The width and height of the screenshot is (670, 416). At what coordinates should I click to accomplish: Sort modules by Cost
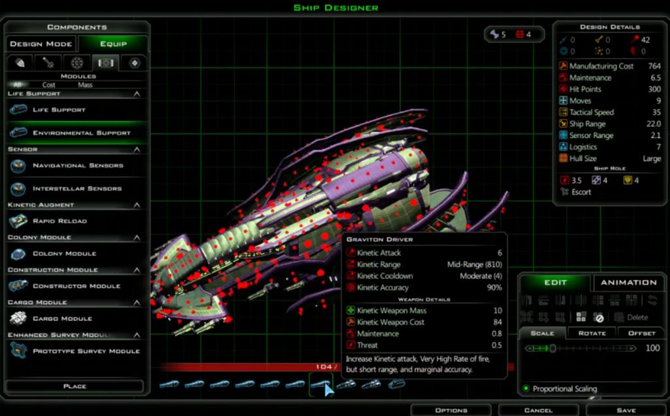coord(49,85)
